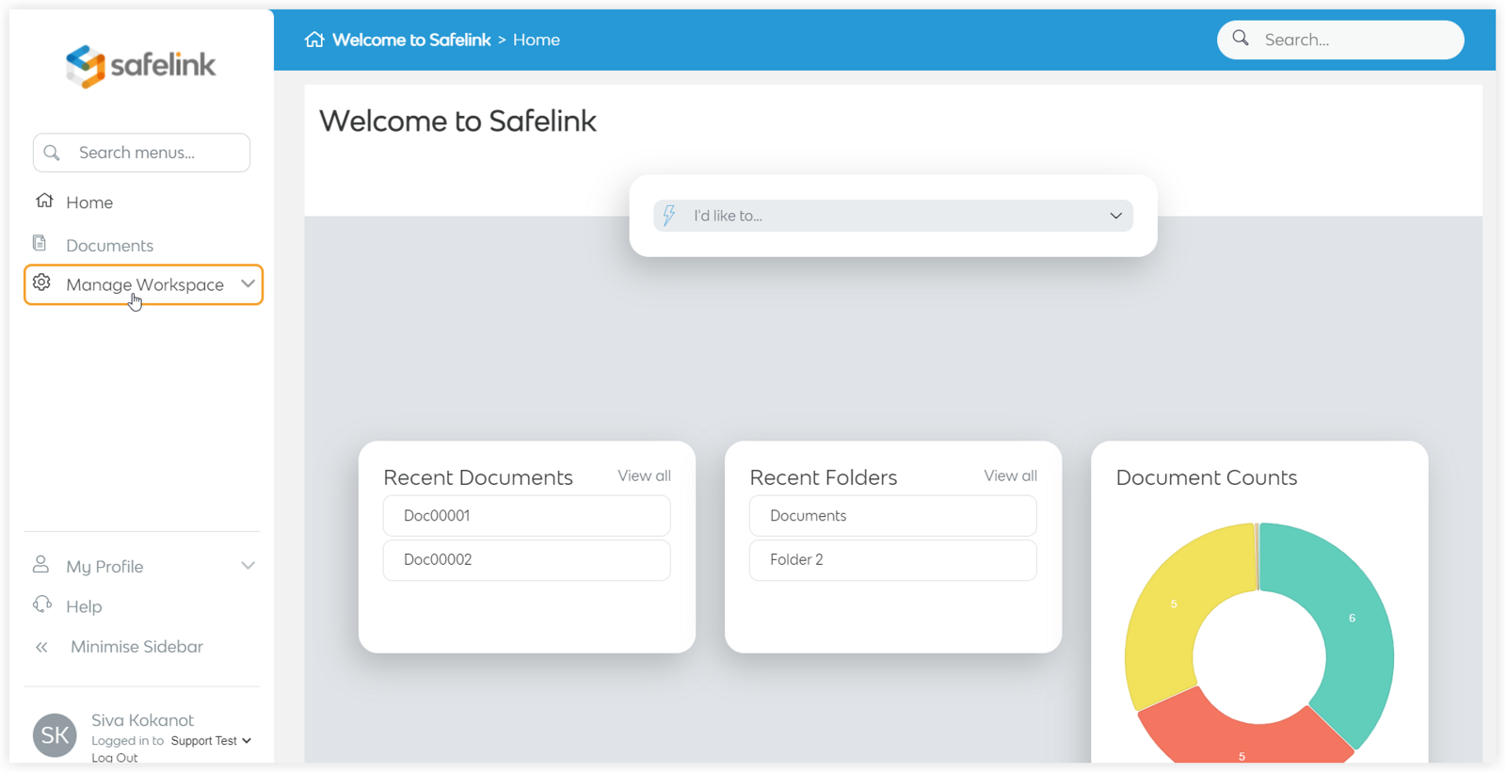
Task: Click the magnifier icon in Search menus box
Action: [x=52, y=153]
